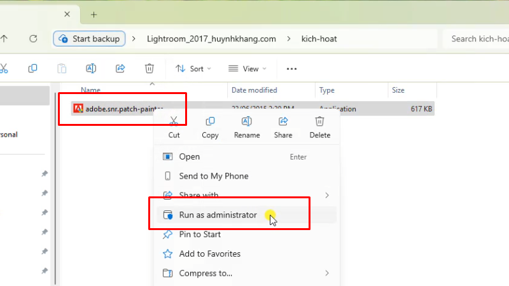Open the Compress to... submenu

[247, 273]
